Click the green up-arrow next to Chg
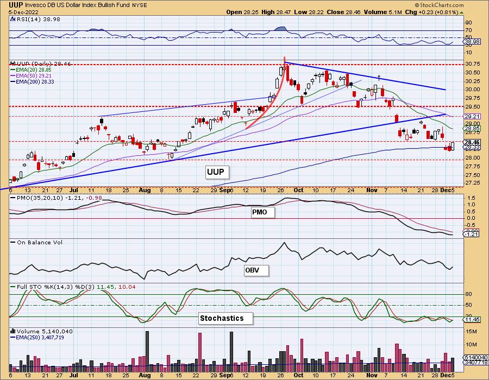489x380 pixels. [461, 12]
